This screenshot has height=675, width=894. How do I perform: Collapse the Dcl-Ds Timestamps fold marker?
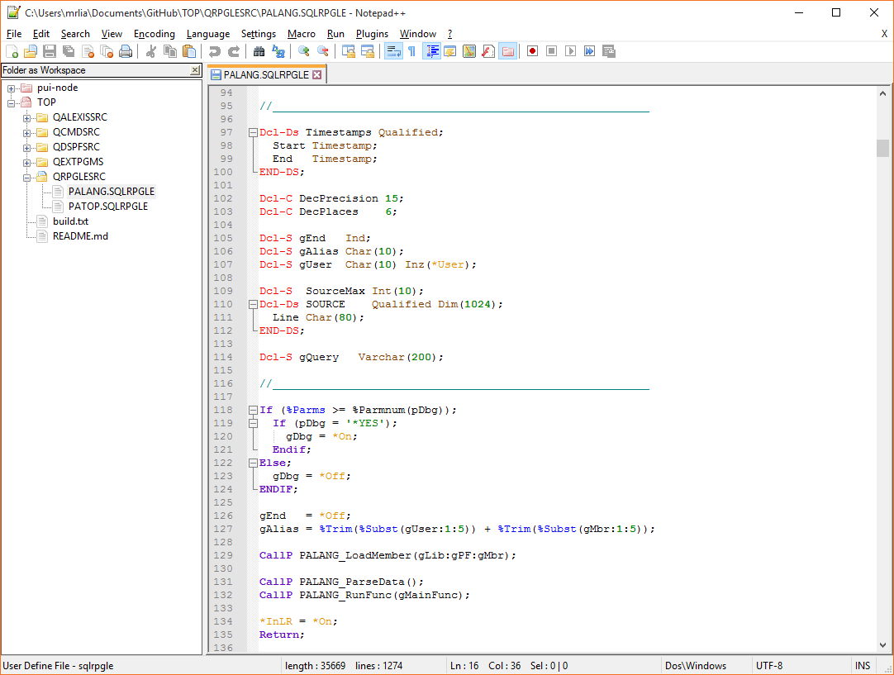[251, 132]
